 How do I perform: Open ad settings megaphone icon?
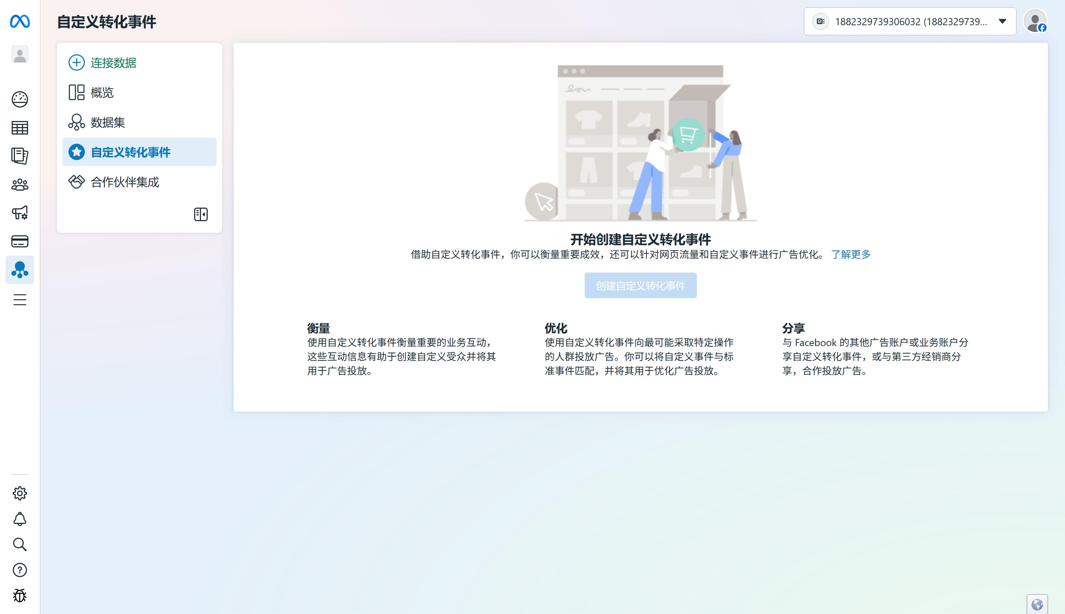20,213
